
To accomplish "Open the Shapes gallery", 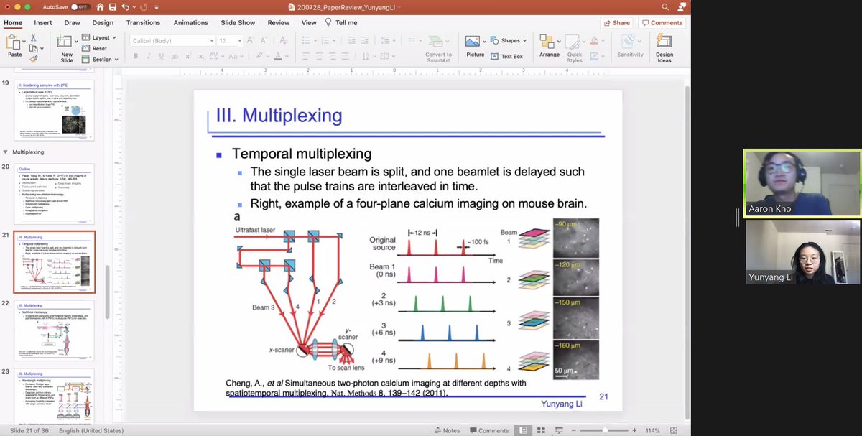I will [x=510, y=41].
